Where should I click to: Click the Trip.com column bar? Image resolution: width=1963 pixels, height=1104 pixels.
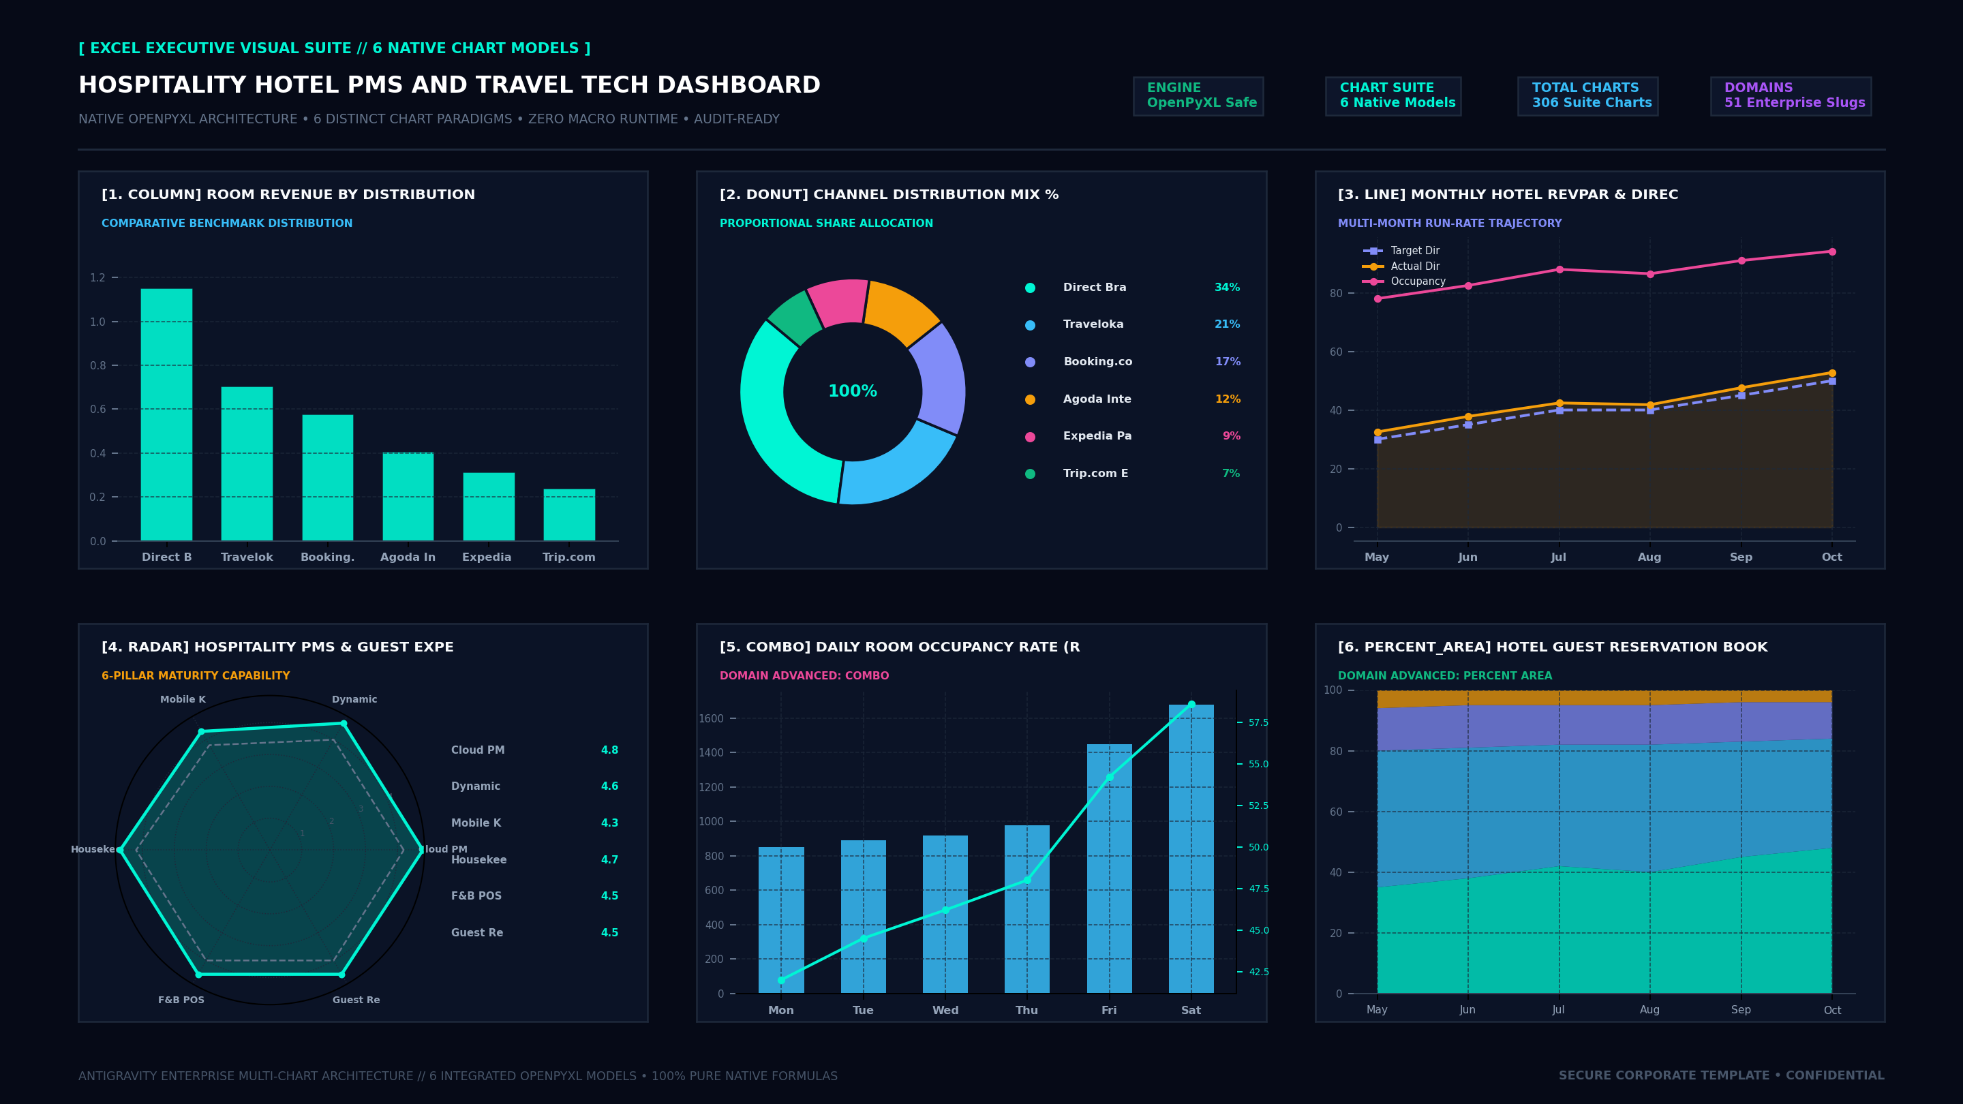click(569, 515)
